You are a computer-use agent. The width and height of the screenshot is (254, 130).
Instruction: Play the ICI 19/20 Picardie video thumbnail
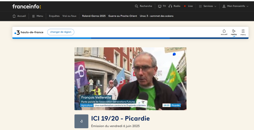(x=130, y=79)
